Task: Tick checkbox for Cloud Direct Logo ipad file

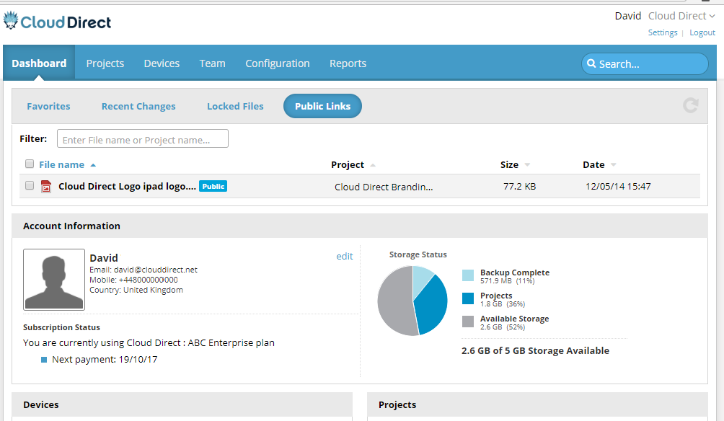Action: tap(30, 185)
